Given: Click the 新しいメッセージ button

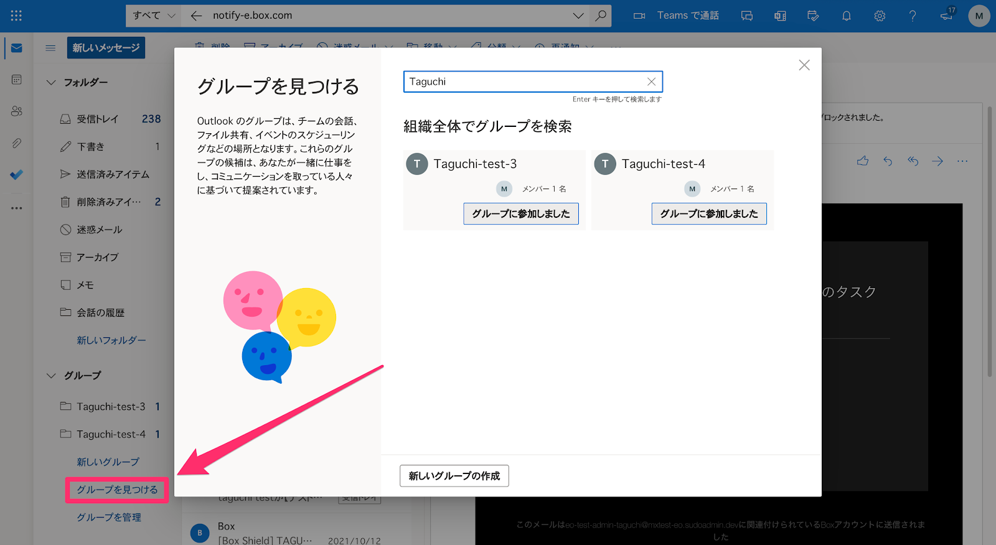Looking at the screenshot, I should coord(106,48).
